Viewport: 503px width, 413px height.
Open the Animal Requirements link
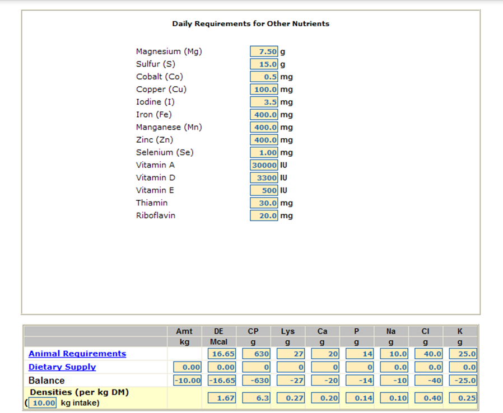pyautogui.click(x=77, y=354)
